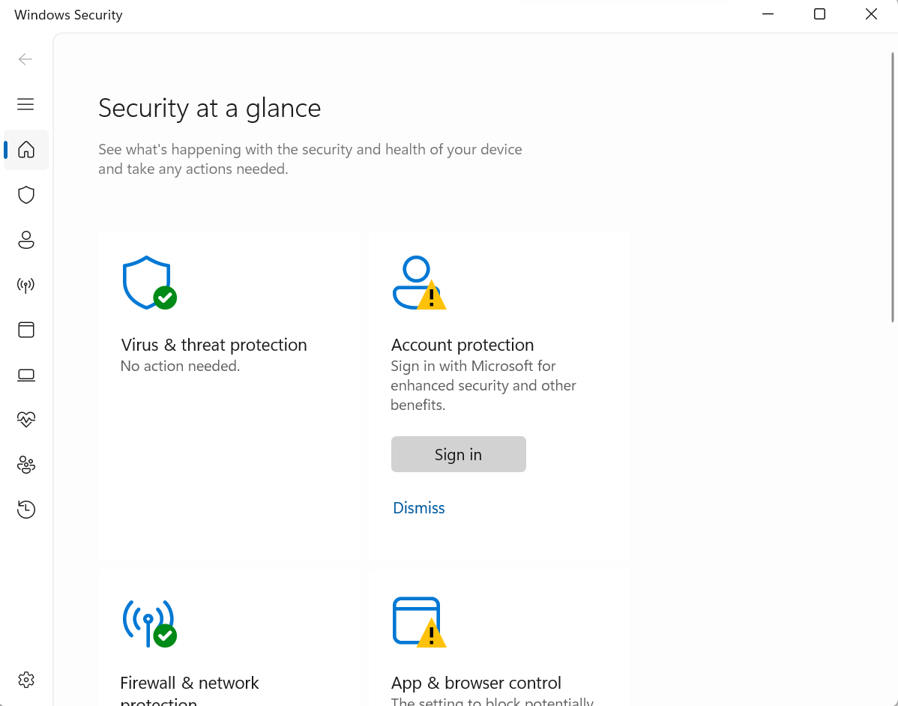Open Protection history from the sidebar

pos(25,509)
